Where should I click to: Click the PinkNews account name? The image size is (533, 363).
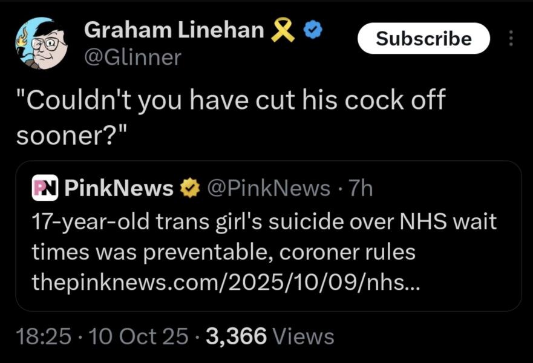point(119,189)
